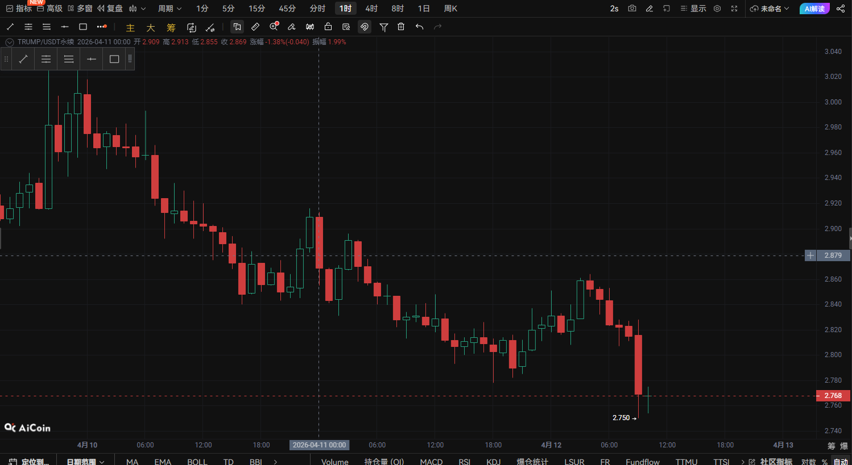The height and width of the screenshot is (465, 852).
Task: Select the eraser tool
Action: [292, 27]
